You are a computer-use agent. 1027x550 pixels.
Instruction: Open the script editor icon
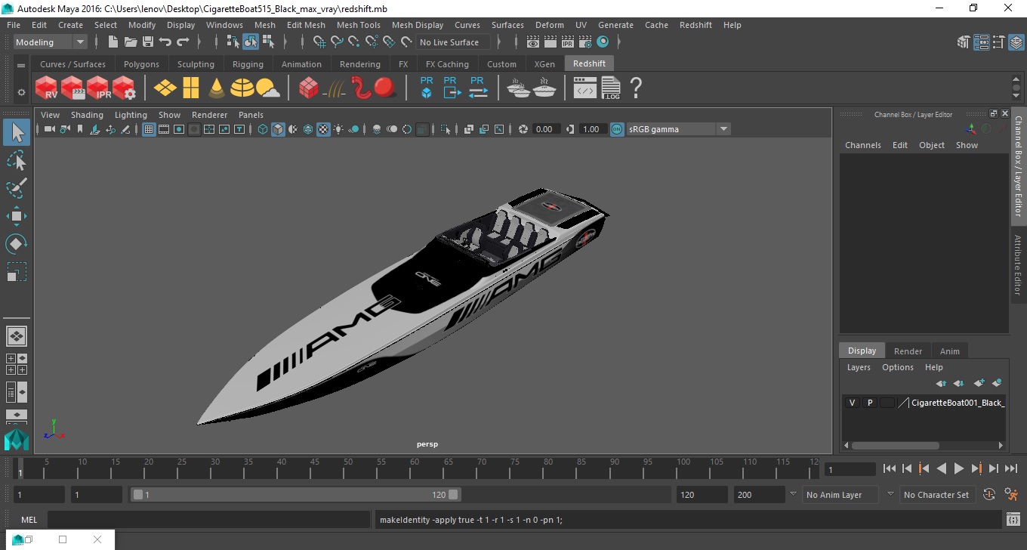coord(1013,520)
